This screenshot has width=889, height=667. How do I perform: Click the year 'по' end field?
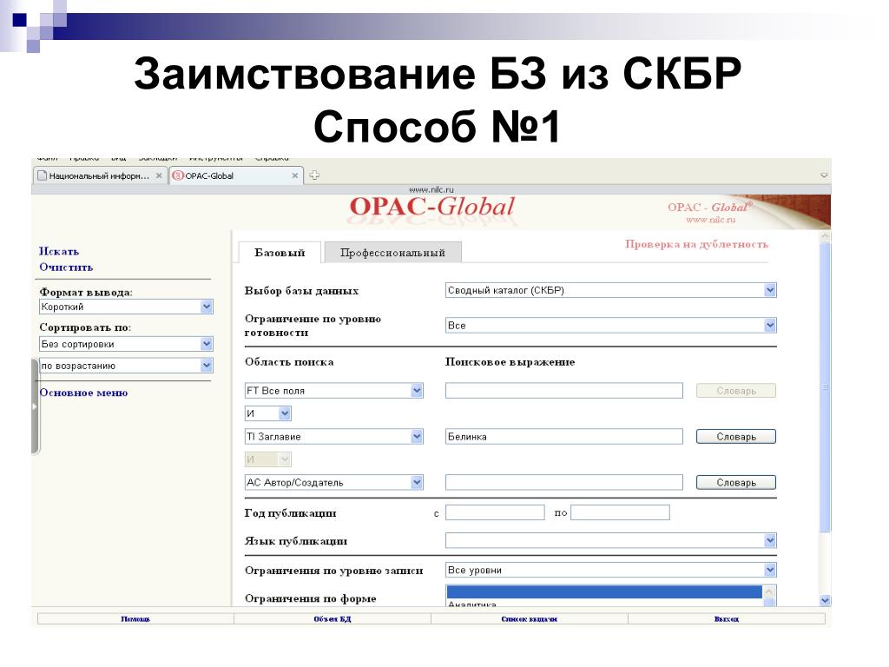(x=620, y=512)
